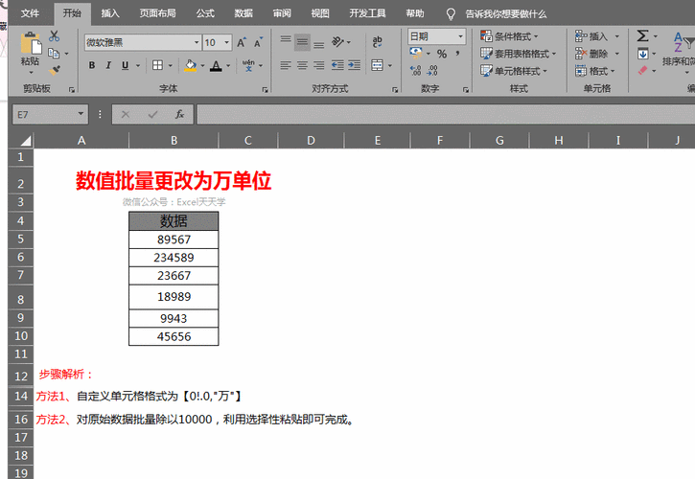Increase font size with larger A
This screenshot has height=479, width=695.
tap(242, 42)
